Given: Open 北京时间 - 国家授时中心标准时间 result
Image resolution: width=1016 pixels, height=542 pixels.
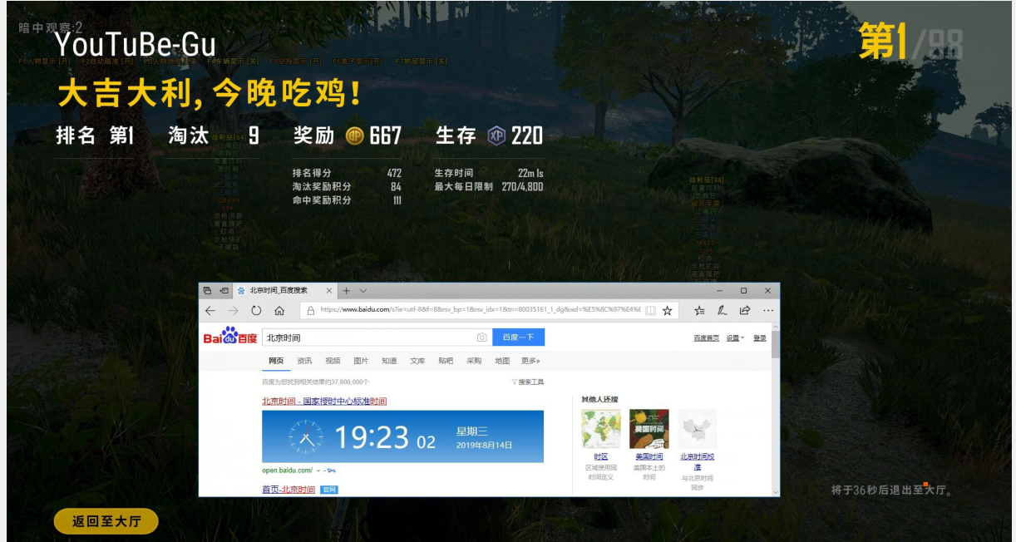Looking at the screenshot, I should 324,401.
